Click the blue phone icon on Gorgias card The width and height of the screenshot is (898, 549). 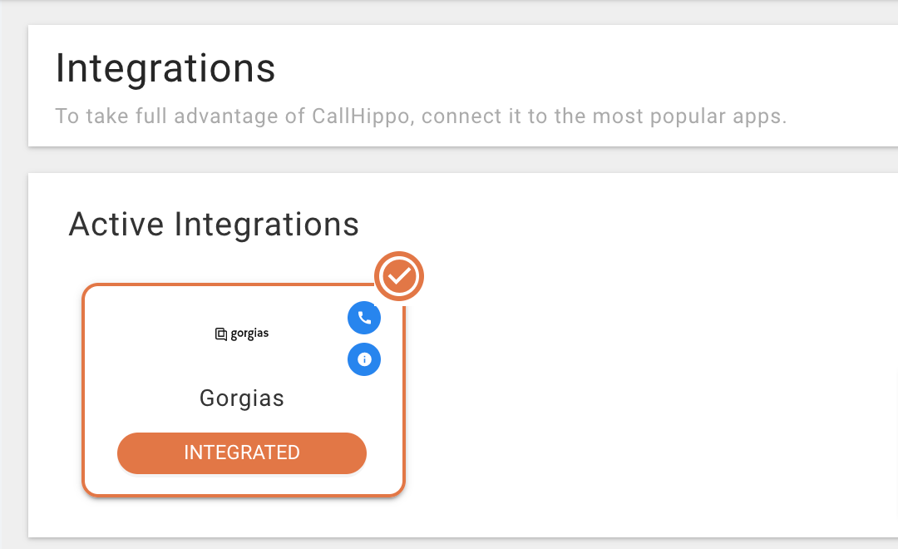tap(363, 318)
